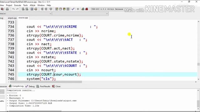Open the Project menu
Viewport: 200px width, 112px height.
[9, 5]
